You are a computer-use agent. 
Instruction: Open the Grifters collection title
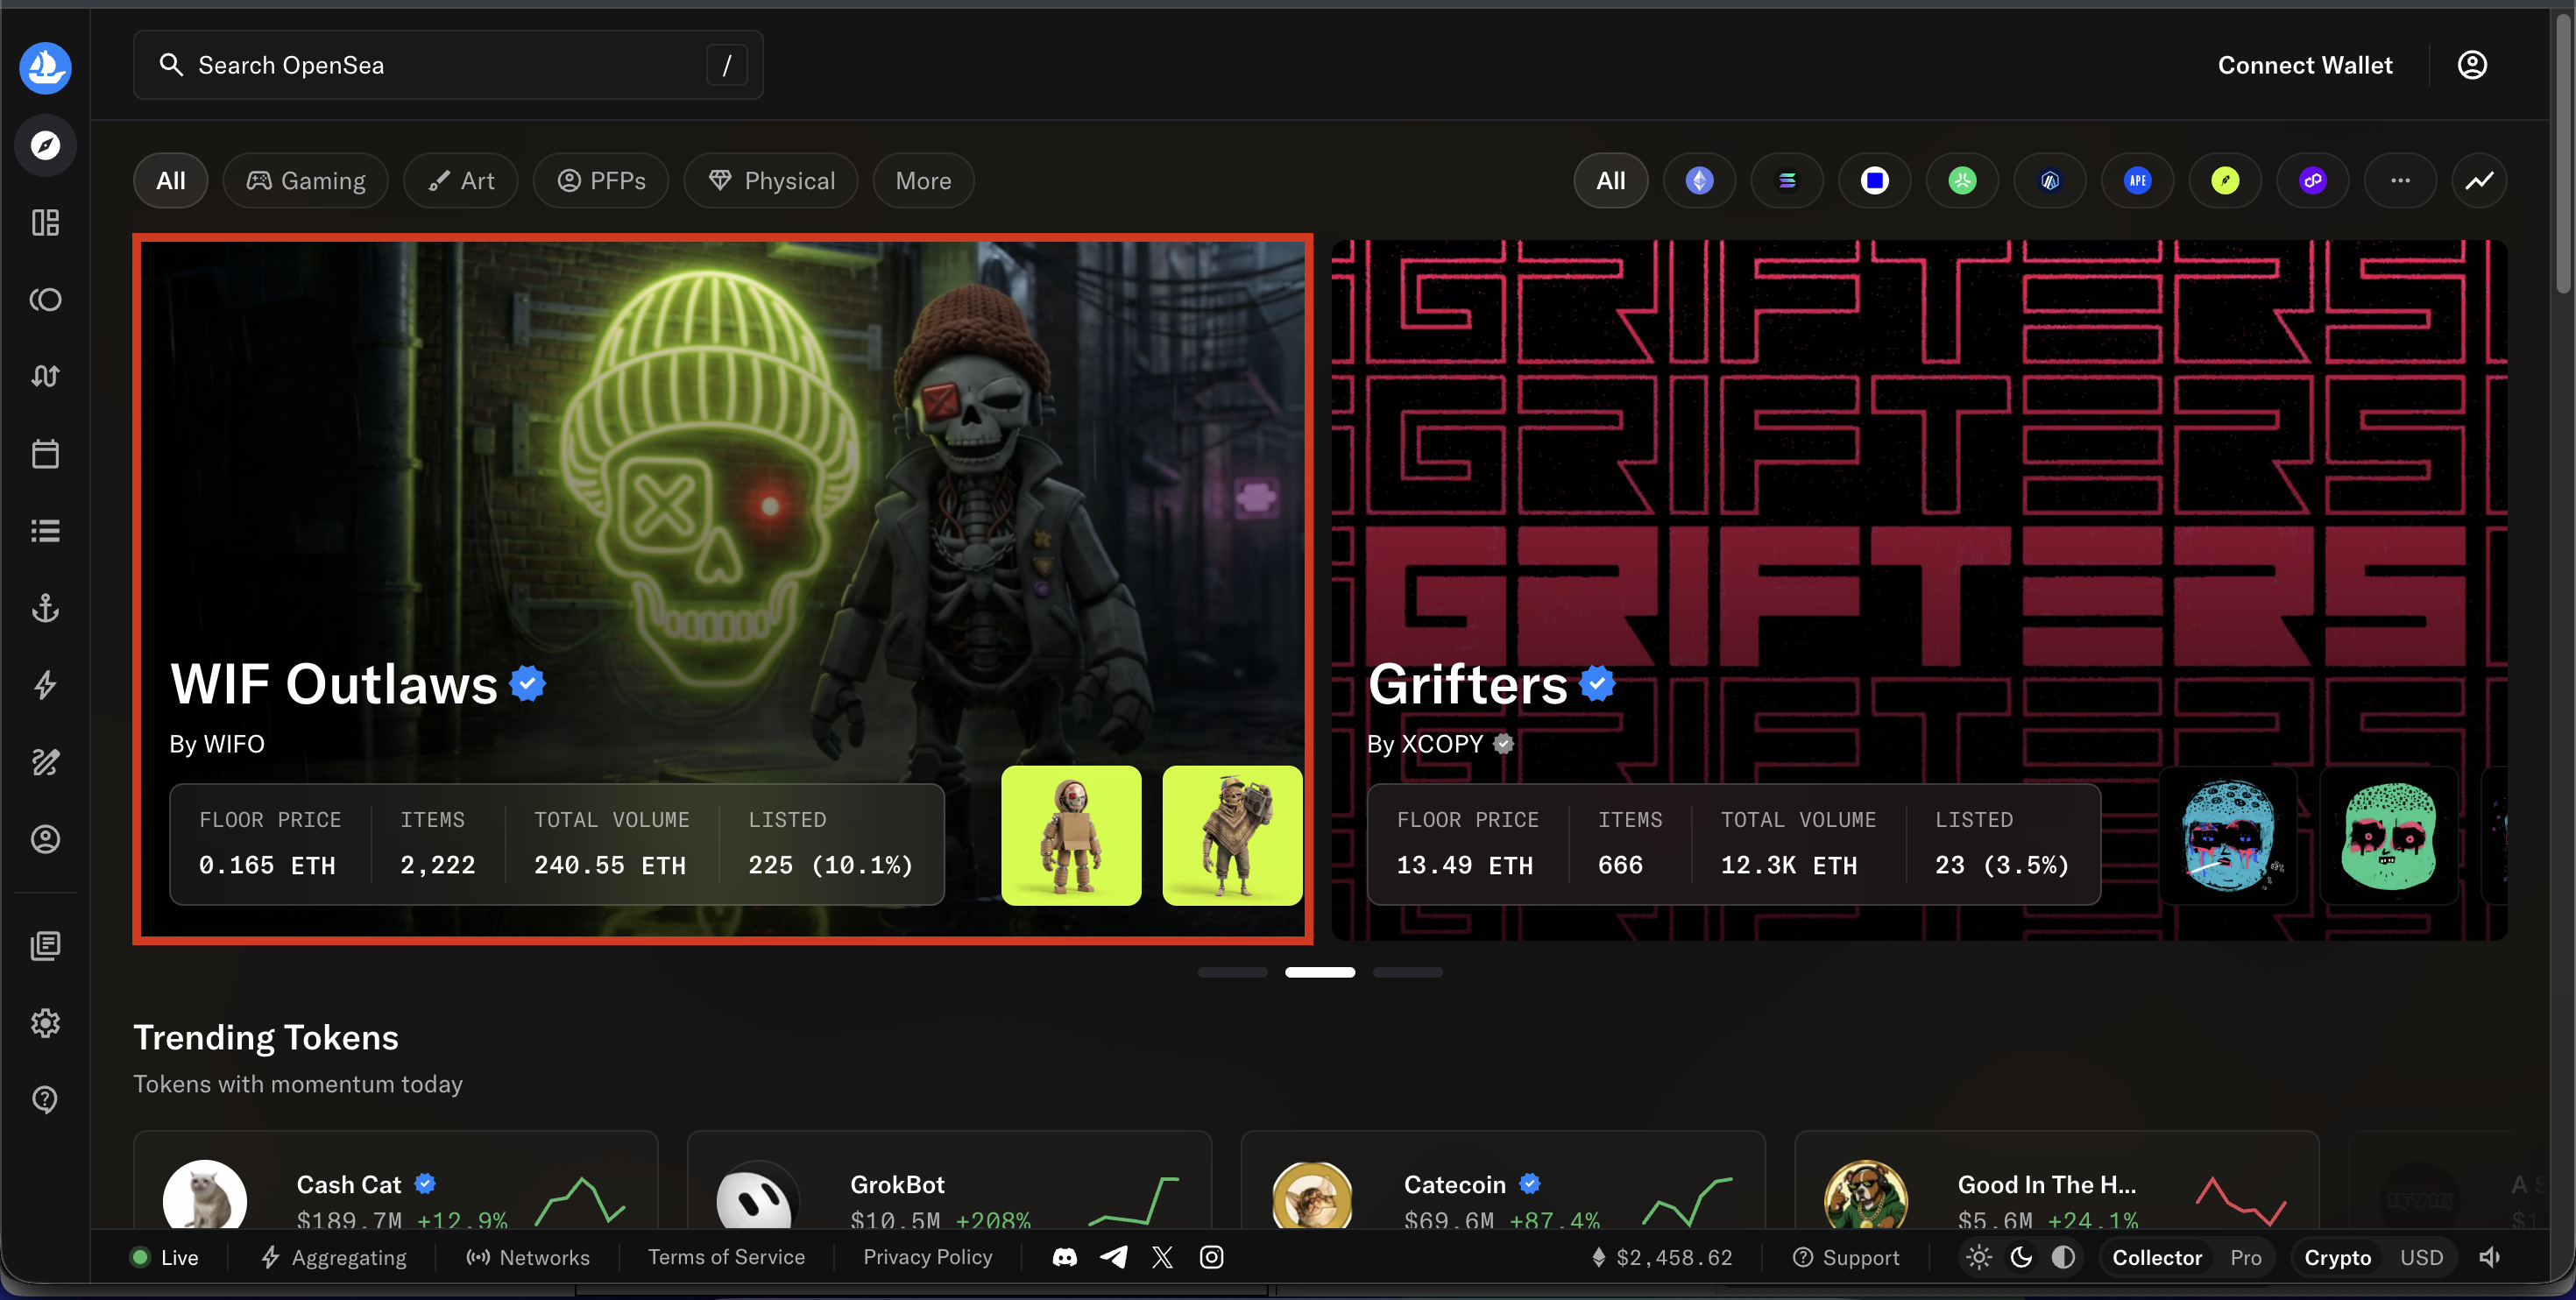coord(1468,684)
